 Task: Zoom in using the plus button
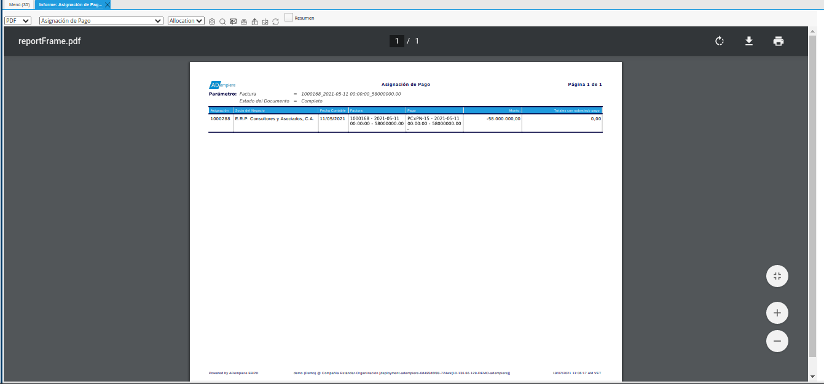coord(777,312)
